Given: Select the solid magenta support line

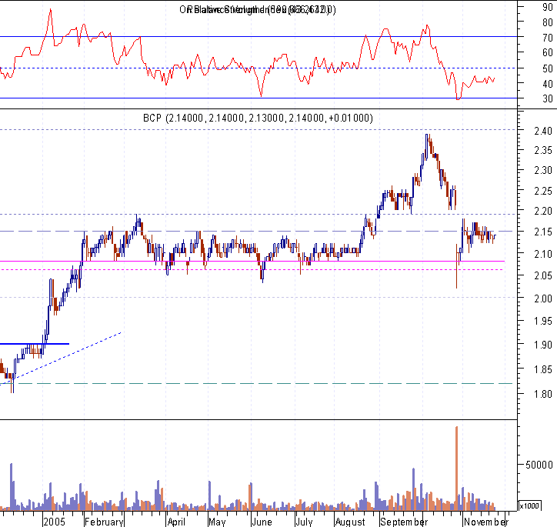Looking at the screenshot, I should point(252,262).
